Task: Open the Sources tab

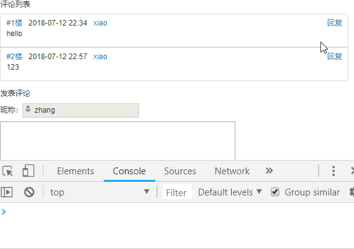Action: tap(180, 171)
